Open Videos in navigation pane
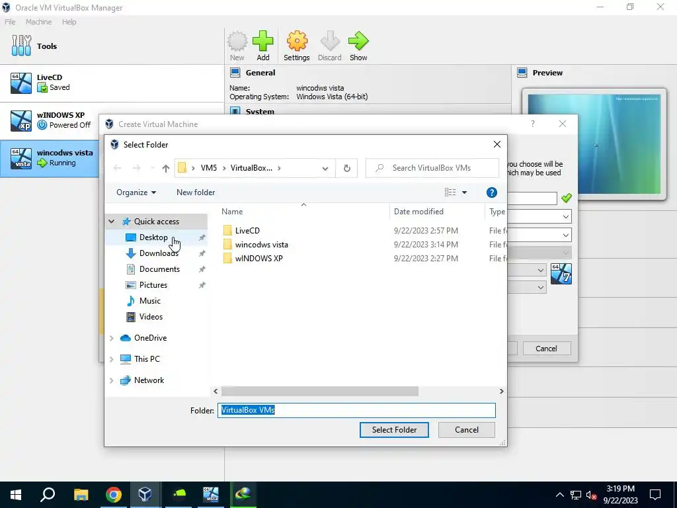The width and height of the screenshot is (677, 508). coord(151,317)
